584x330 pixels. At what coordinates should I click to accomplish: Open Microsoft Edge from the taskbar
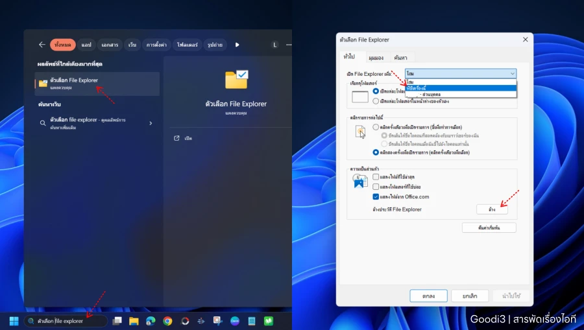pos(151,321)
